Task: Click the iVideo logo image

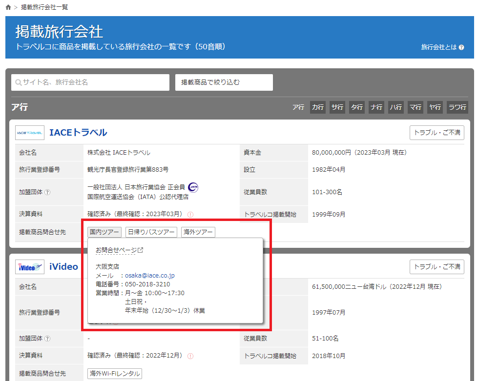Action: pyautogui.click(x=29, y=267)
